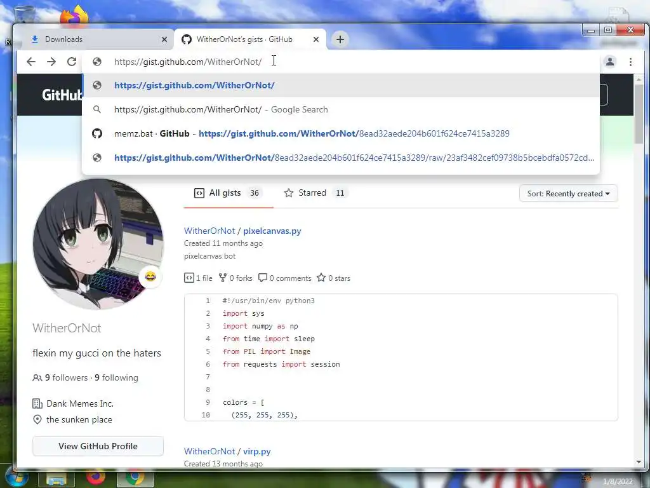Open the WitherOrNot link beside virp.py
This screenshot has height=488, width=650.
[209, 451]
